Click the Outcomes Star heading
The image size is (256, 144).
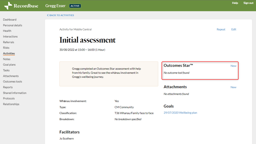(178, 65)
